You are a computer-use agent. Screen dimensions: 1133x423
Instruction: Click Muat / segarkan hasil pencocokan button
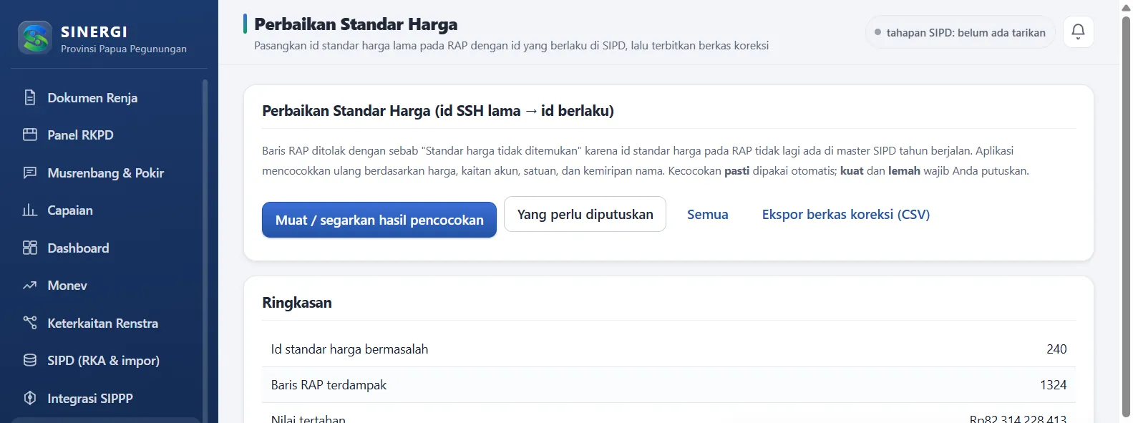(379, 220)
